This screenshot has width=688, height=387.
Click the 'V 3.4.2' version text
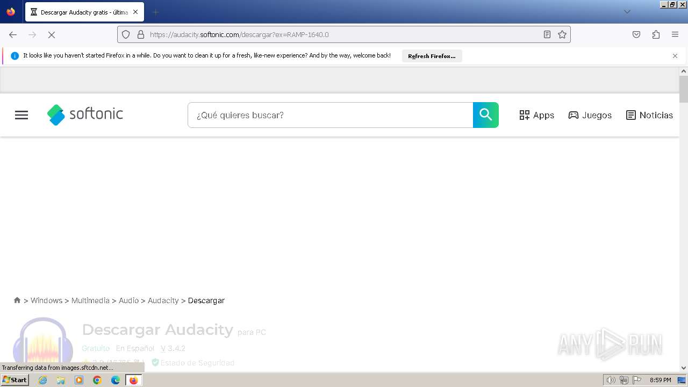(x=173, y=348)
